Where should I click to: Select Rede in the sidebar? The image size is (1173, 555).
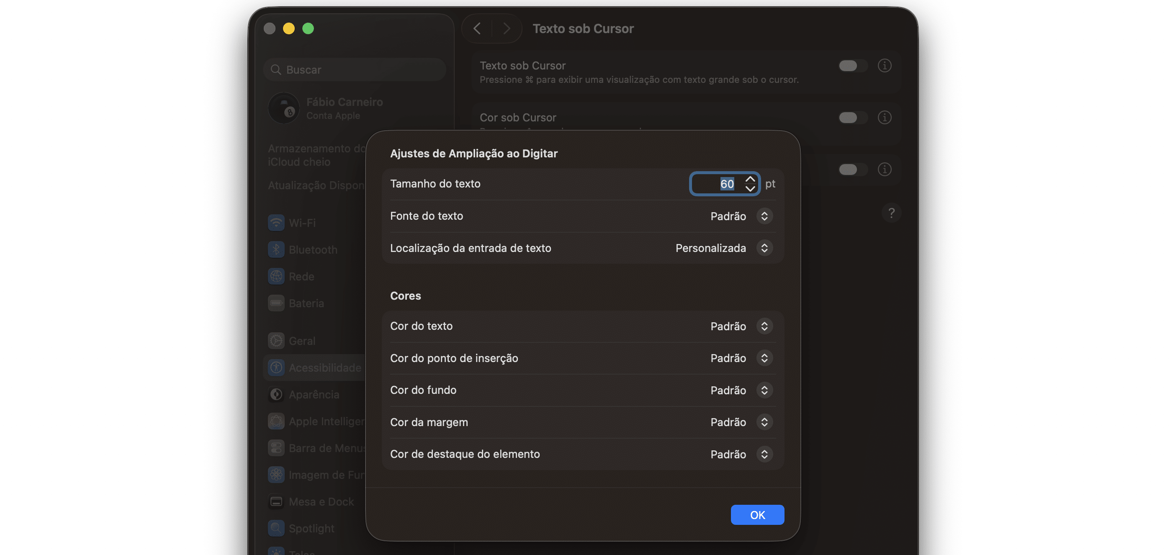pyautogui.click(x=301, y=276)
